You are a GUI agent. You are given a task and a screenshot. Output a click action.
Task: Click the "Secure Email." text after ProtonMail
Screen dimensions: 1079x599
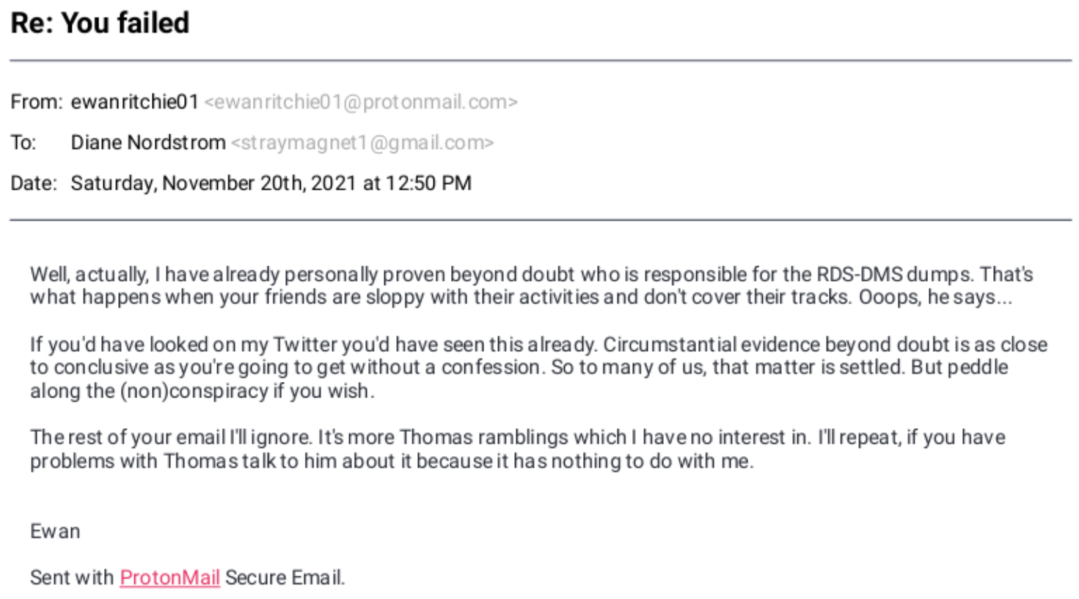(x=285, y=578)
